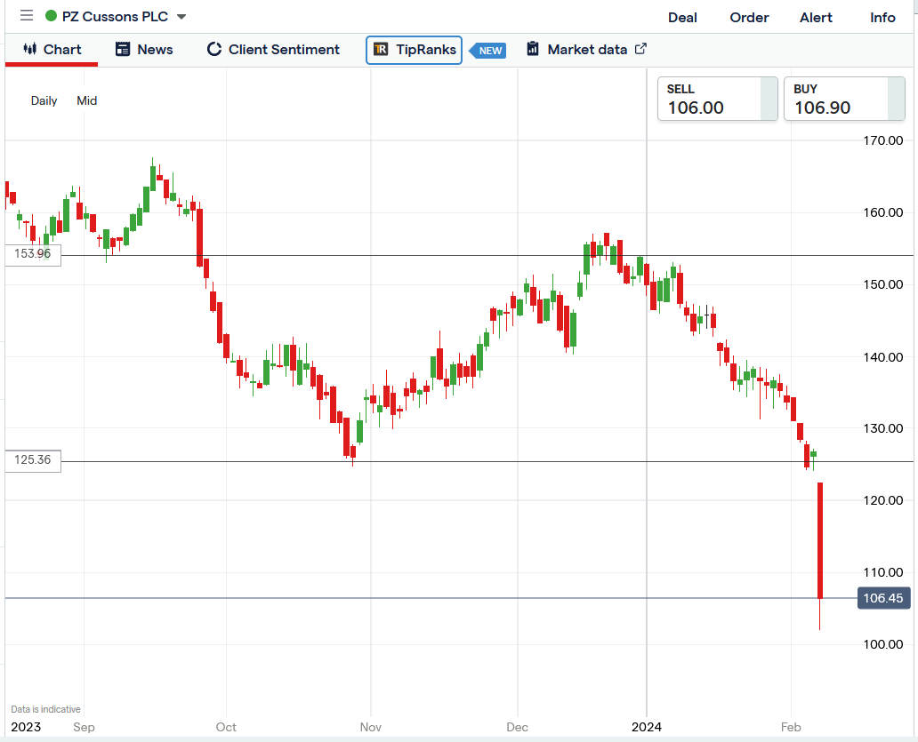Click the 2024 label on time axis

pyautogui.click(x=647, y=727)
